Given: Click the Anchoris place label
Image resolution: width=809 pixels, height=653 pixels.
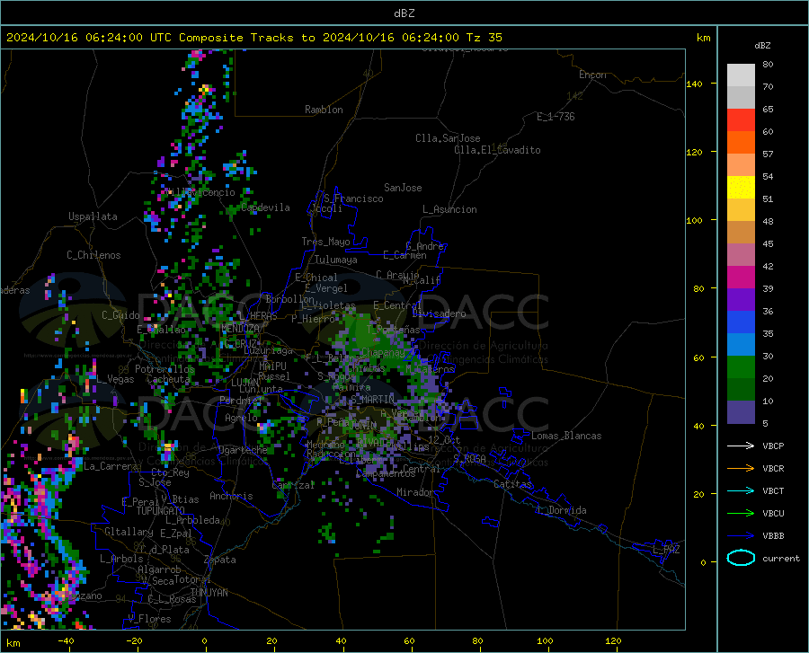Looking at the screenshot, I should pos(231,497).
